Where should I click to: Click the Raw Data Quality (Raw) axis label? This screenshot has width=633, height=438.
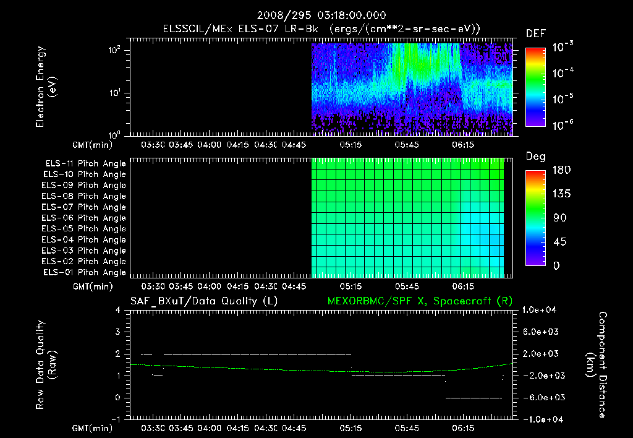(x=46, y=365)
